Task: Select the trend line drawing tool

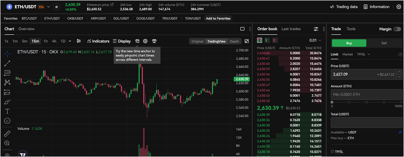Action: [x=7, y=63]
